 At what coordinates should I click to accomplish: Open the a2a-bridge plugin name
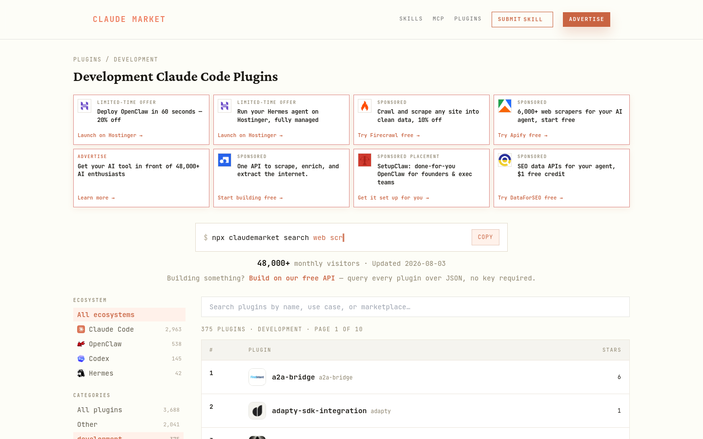[293, 377]
